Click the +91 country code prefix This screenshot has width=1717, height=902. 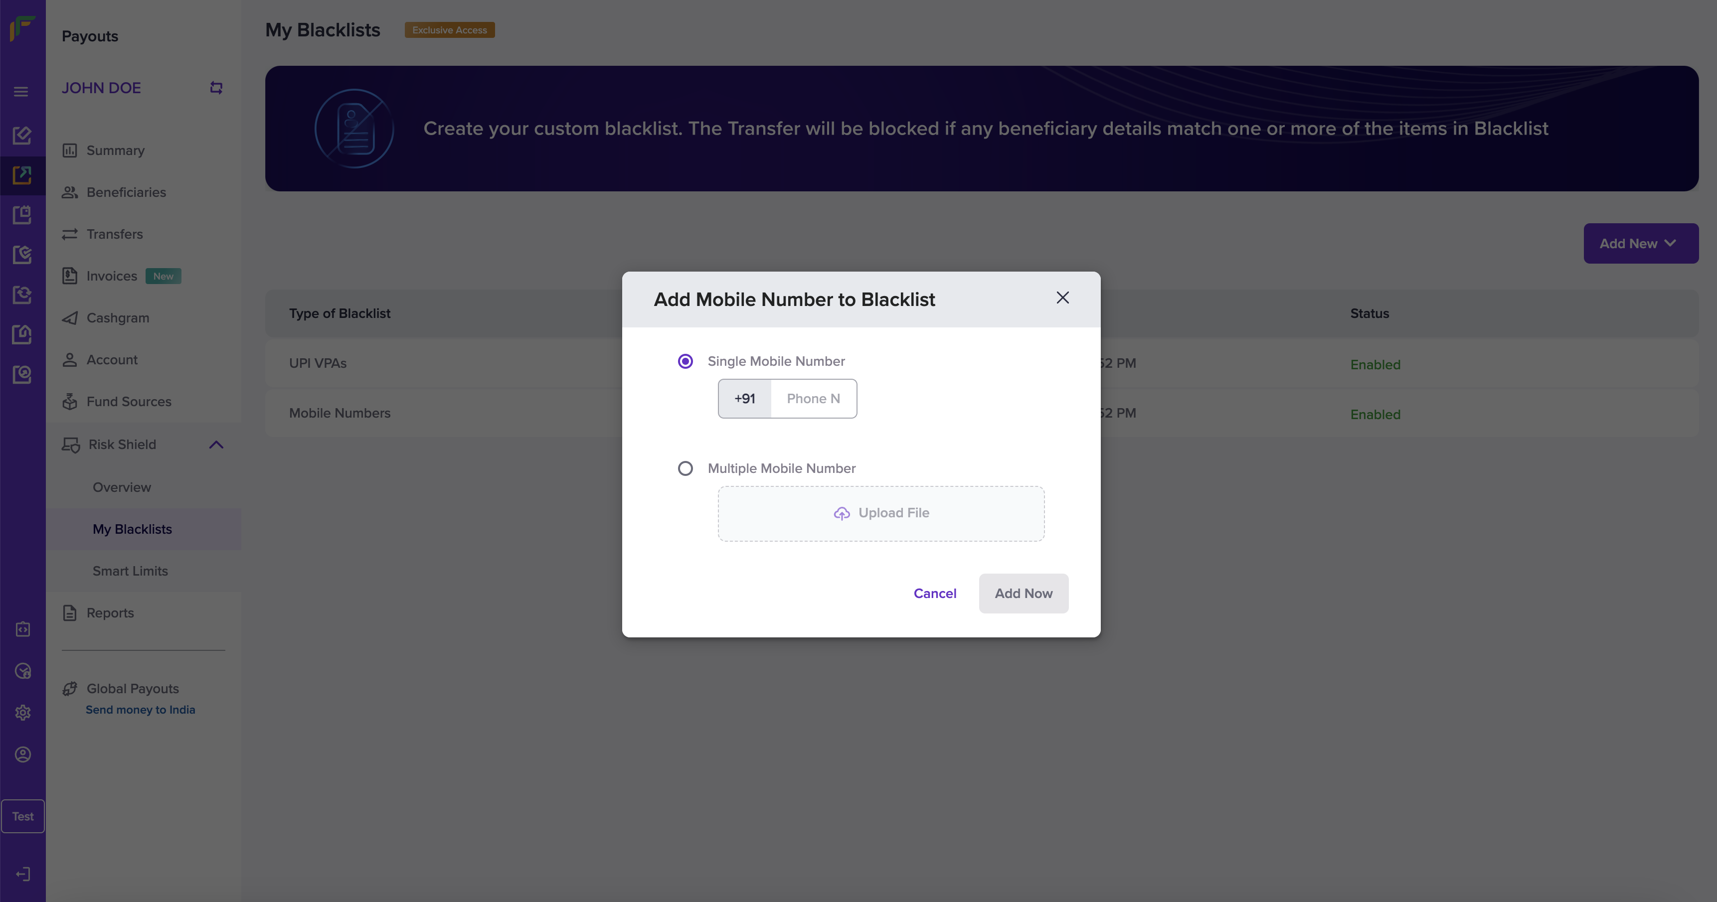tap(744, 398)
